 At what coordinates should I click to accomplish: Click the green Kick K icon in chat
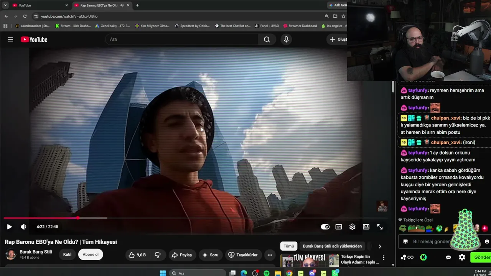point(423,257)
